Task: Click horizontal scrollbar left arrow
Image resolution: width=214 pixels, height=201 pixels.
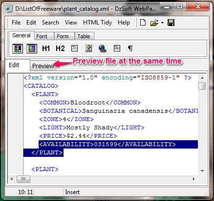Action: [x=12, y=179]
